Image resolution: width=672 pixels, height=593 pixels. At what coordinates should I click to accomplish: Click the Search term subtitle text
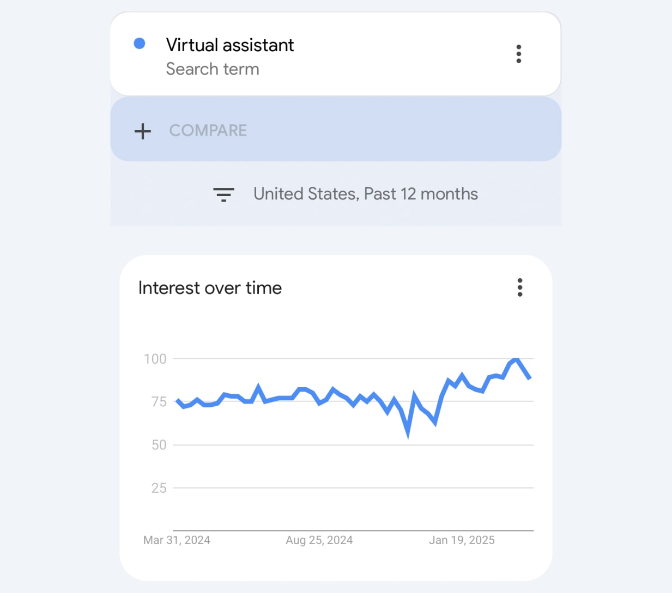click(213, 69)
